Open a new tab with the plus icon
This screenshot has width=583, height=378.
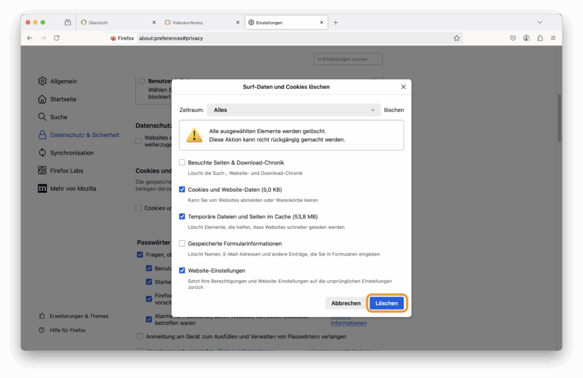click(x=335, y=23)
